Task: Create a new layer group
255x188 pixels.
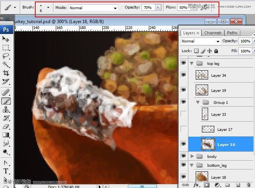Action: tap(227, 185)
